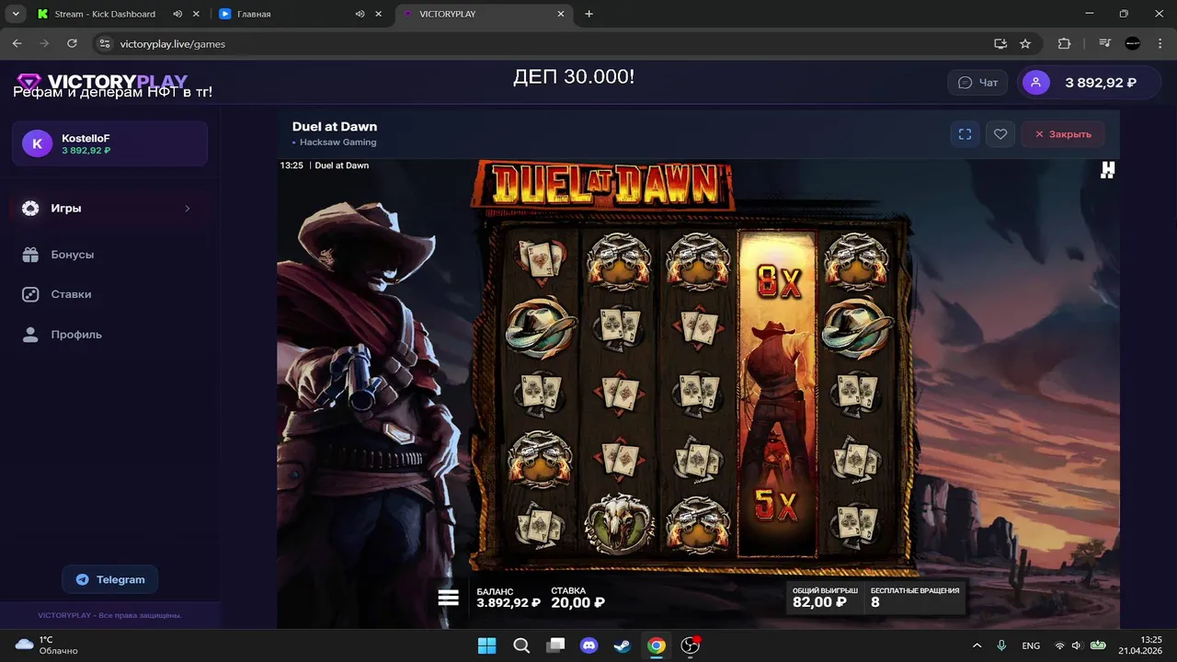Click the БЕСПЛАТНЫЕ ВРАЩЕНИЯ counter
The width and height of the screenshot is (1177, 662).
tap(915, 598)
